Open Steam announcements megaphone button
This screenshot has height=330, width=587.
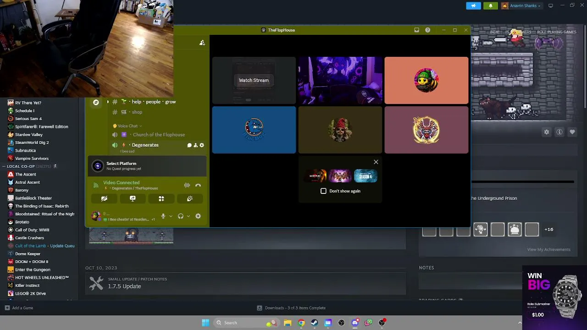[473, 5]
